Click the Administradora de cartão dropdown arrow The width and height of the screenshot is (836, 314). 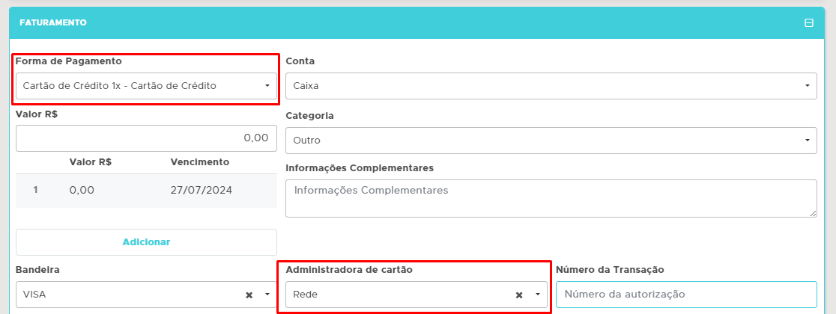(x=537, y=295)
